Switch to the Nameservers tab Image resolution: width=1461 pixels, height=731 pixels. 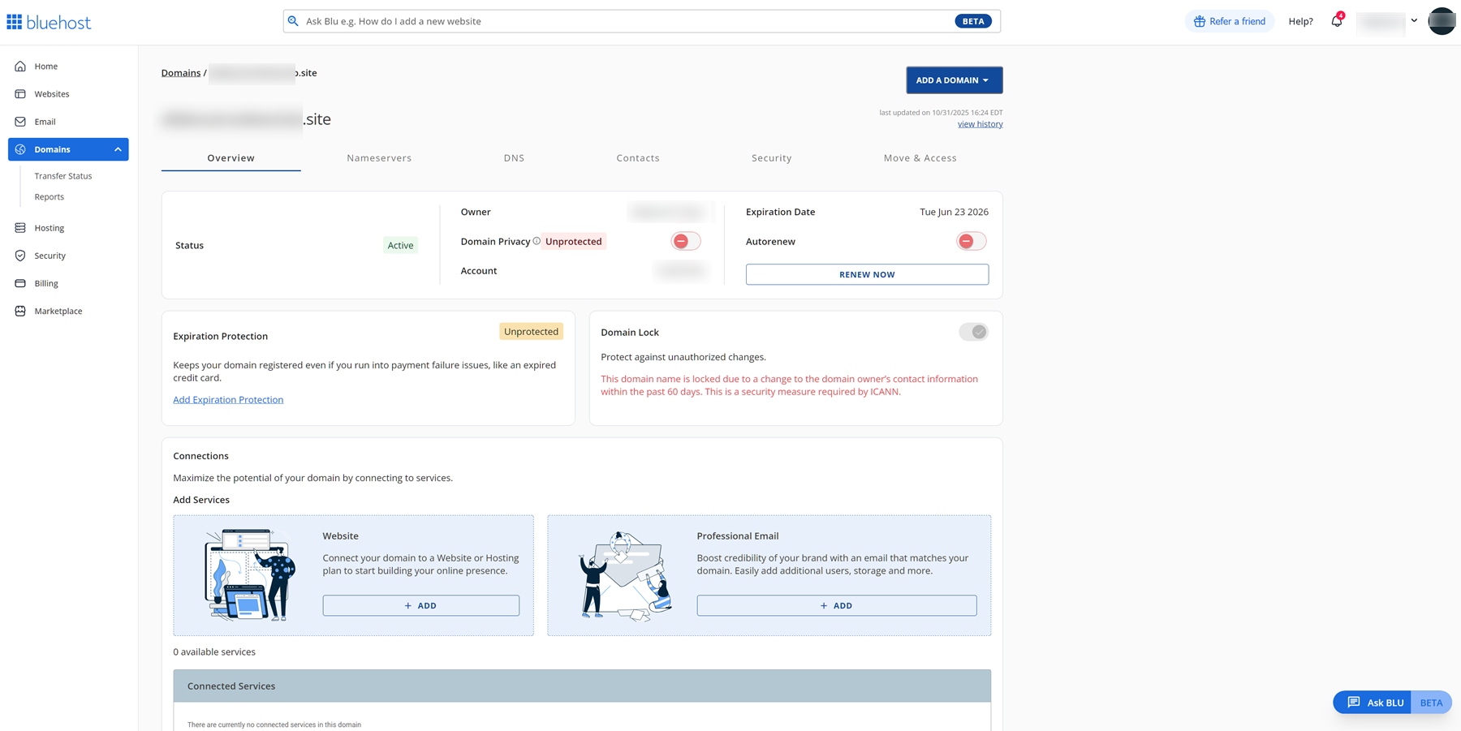[379, 157]
